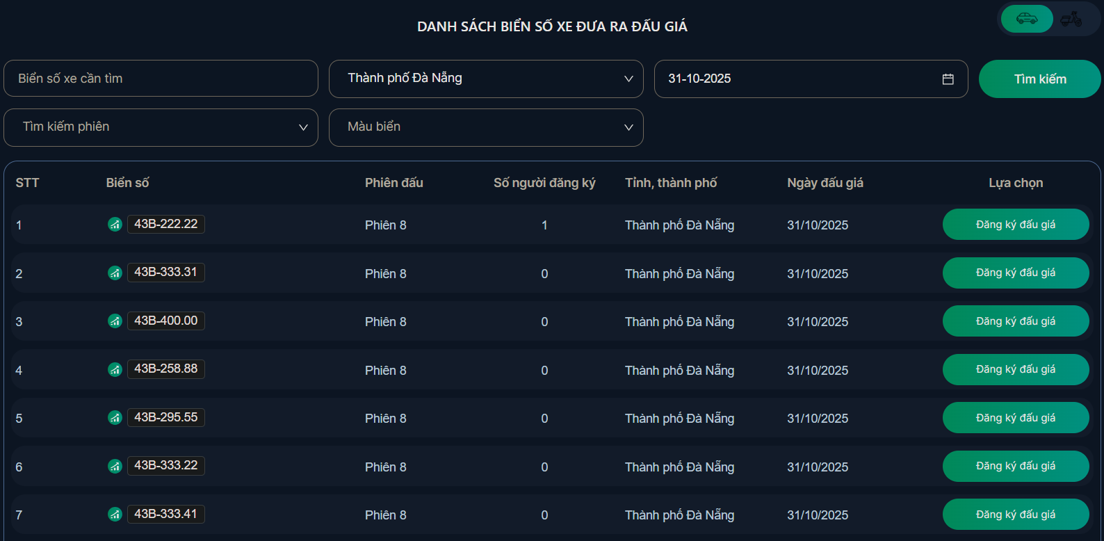Click auction icon beside plate 43B-258.88
1104x541 pixels.
pos(115,369)
